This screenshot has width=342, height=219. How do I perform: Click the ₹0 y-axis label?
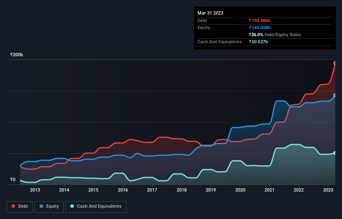point(13,179)
